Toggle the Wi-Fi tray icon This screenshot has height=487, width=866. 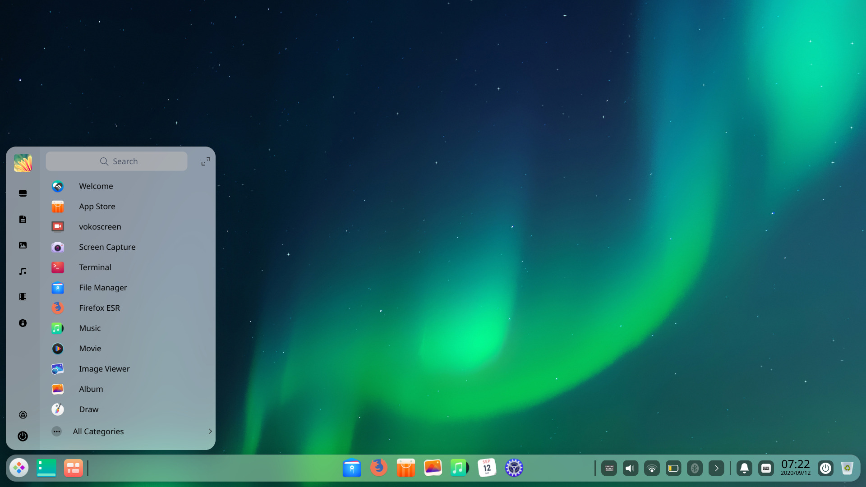[652, 468]
